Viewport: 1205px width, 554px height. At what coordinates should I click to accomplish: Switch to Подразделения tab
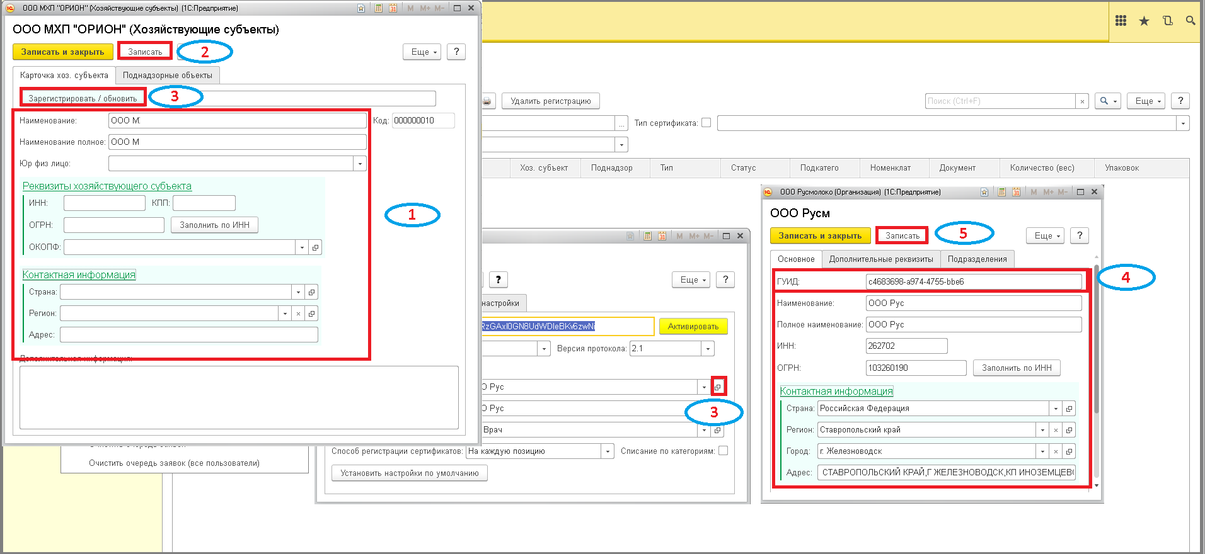coord(977,259)
